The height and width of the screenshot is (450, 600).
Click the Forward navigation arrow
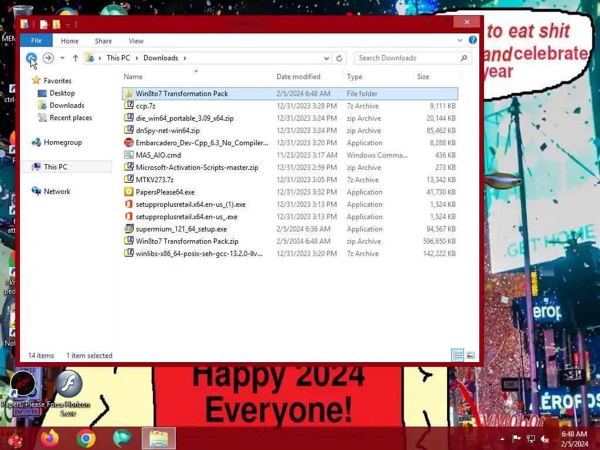tap(48, 58)
